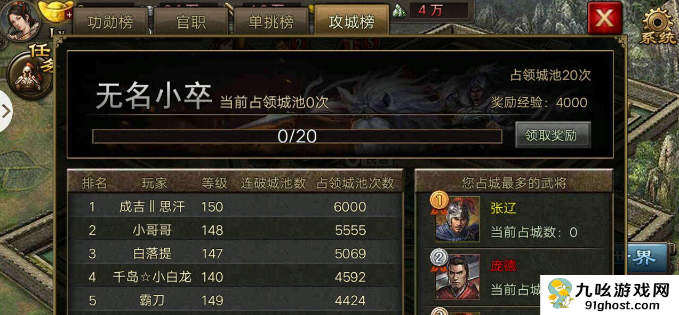Select 庞德 general portrait
This screenshot has width=679, height=315.
(x=457, y=278)
